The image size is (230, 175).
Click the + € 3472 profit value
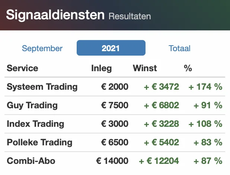point(162,87)
